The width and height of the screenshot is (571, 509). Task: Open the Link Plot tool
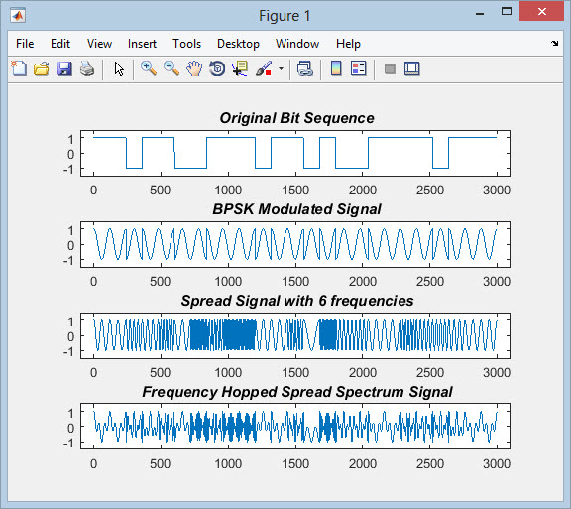pos(304,68)
